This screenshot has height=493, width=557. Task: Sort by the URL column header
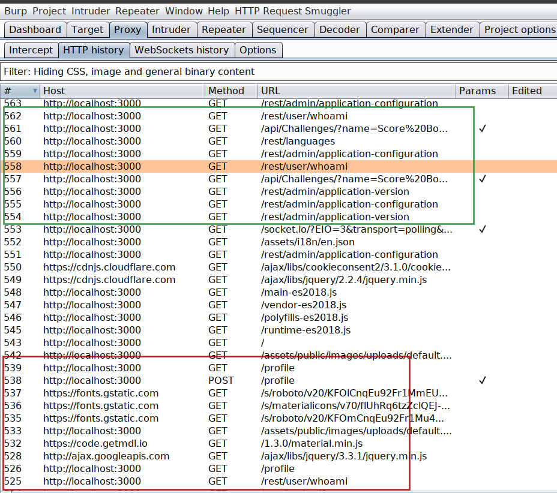click(x=357, y=91)
